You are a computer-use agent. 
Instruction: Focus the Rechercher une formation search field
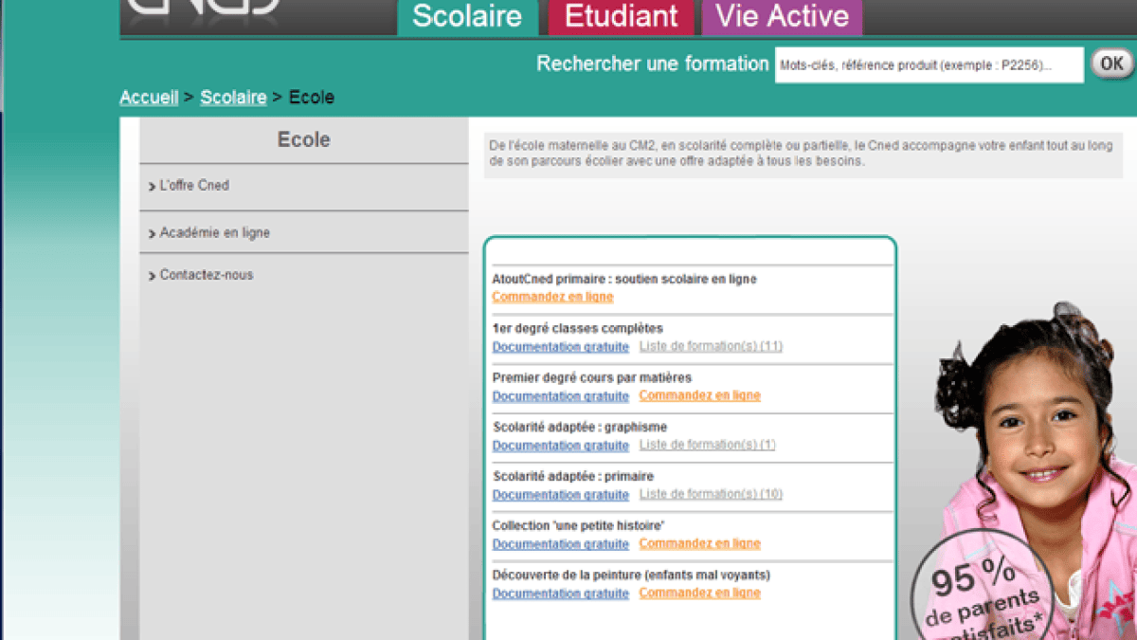tap(929, 65)
